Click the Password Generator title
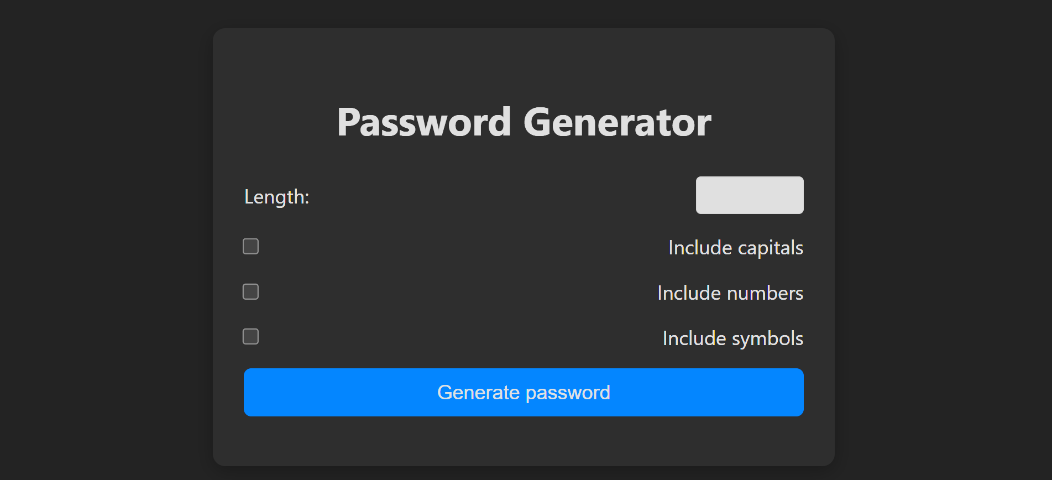1052x480 pixels. pos(523,122)
